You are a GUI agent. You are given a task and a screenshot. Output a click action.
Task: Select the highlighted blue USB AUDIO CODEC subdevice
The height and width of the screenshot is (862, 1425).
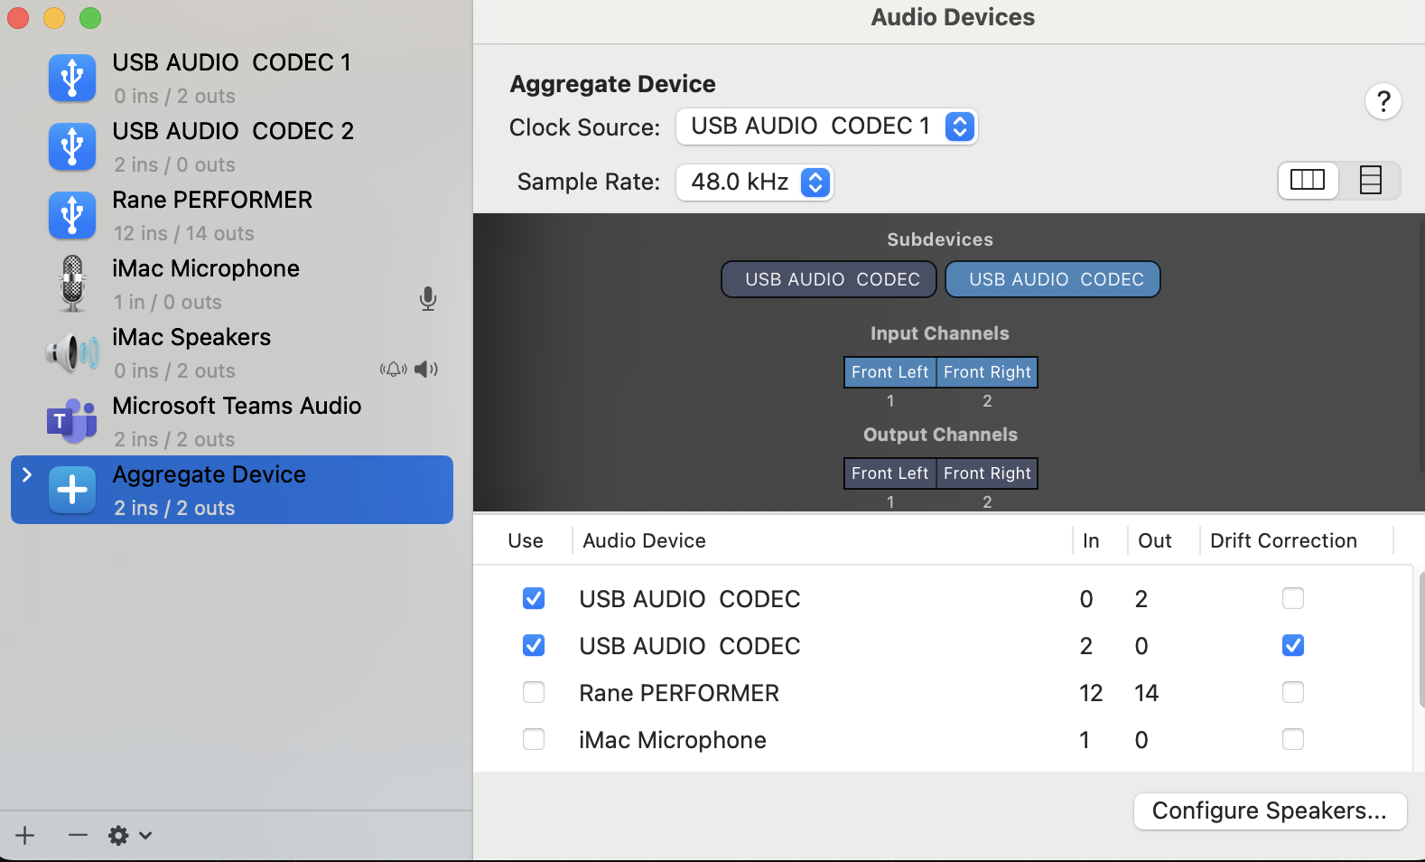[1053, 279]
